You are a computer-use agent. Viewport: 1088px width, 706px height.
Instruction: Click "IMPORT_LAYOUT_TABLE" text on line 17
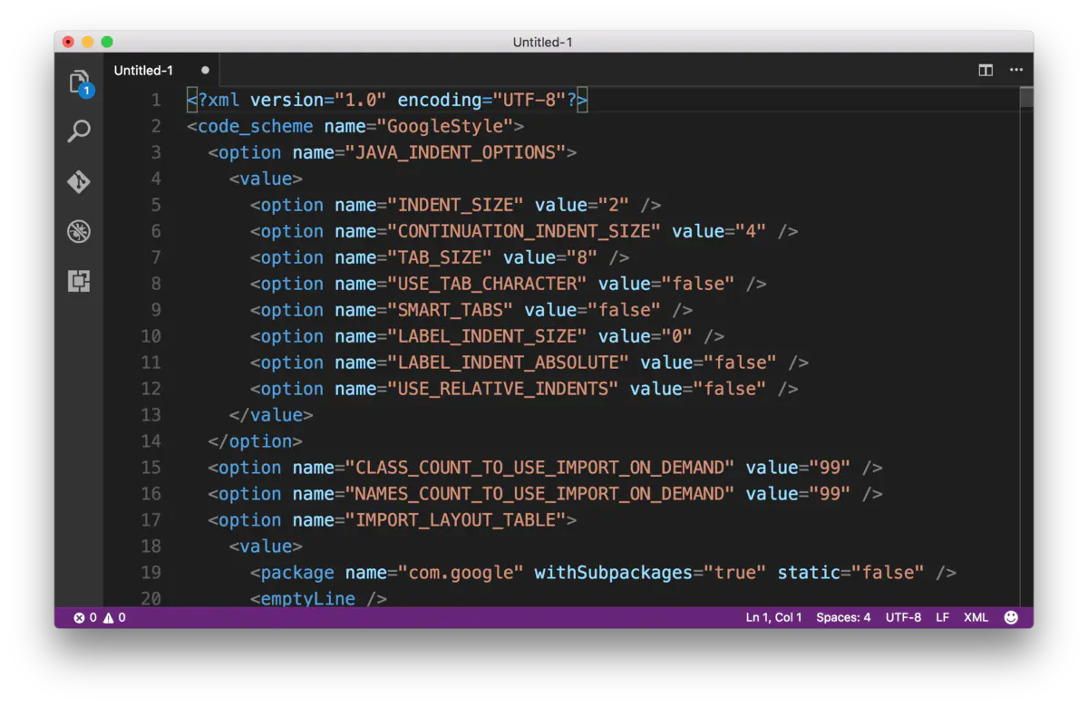click(456, 521)
